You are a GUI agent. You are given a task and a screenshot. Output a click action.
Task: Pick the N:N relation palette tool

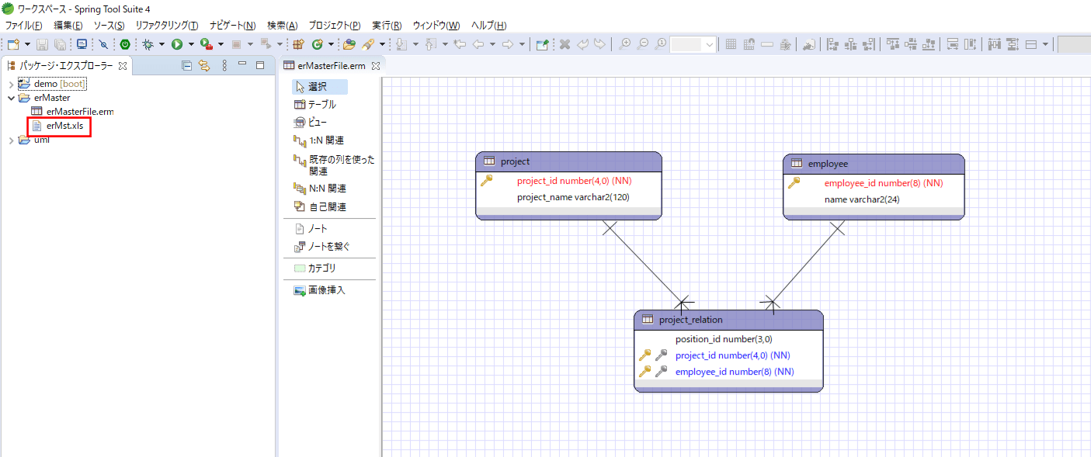319,189
